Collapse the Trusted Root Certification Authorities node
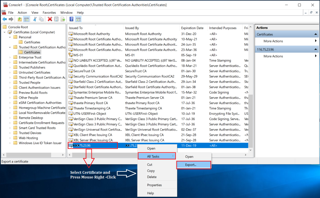Image resolution: width=320 pixels, height=198 pixels. [10, 47]
